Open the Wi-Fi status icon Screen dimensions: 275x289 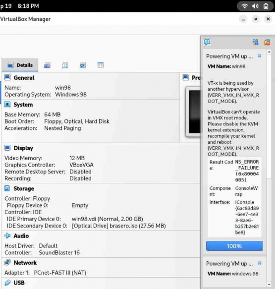tap(244, 6)
